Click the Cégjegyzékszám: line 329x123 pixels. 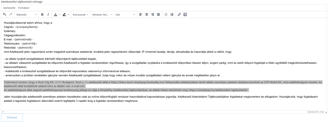[15, 35]
